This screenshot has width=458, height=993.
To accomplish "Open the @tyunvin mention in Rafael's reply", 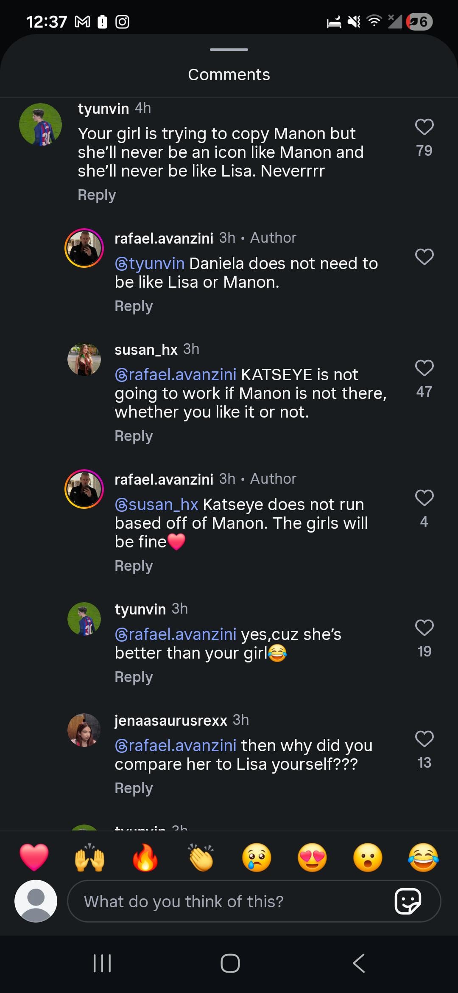I will (x=150, y=264).
